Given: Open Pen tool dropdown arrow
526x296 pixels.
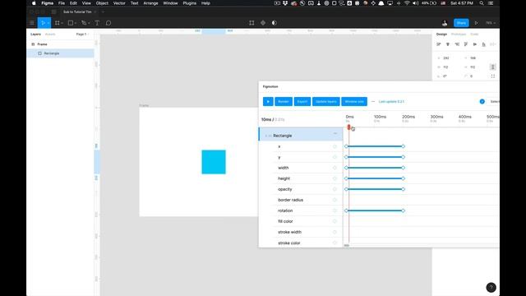Looking at the screenshot, I should pos(89,23).
